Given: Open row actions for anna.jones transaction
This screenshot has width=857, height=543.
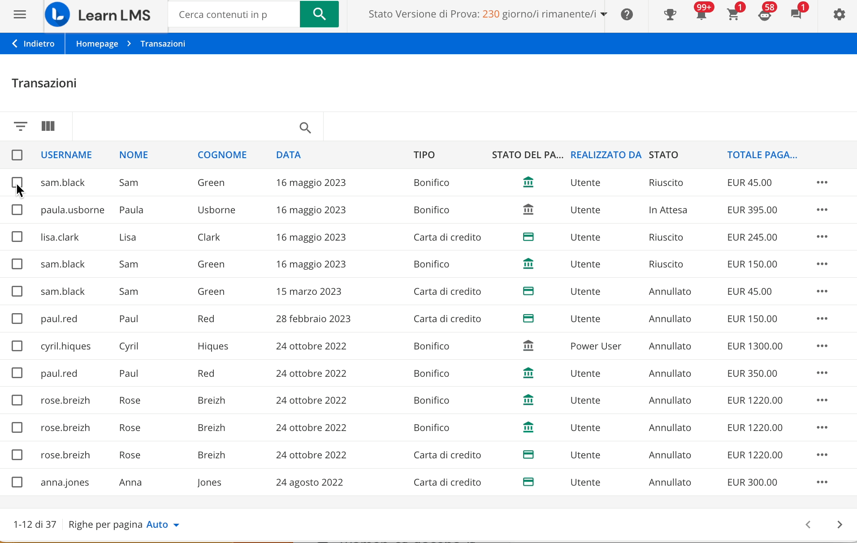Looking at the screenshot, I should click(x=822, y=482).
